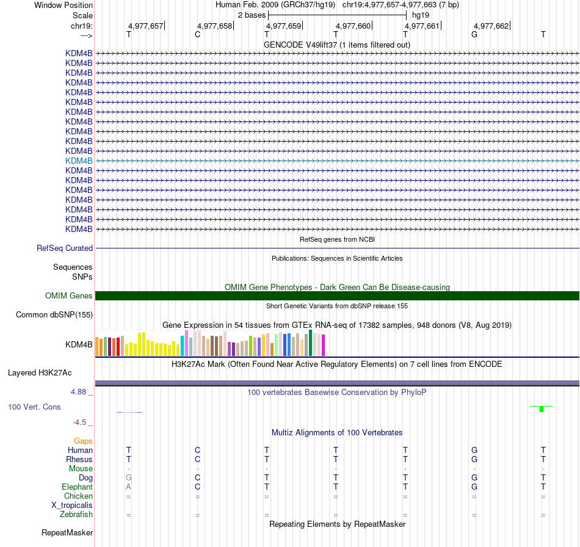Image resolution: width=580 pixels, height=547 pixels.
Task: Click the Zebrafish alignment row label
Action: click(x=76, y=514)
